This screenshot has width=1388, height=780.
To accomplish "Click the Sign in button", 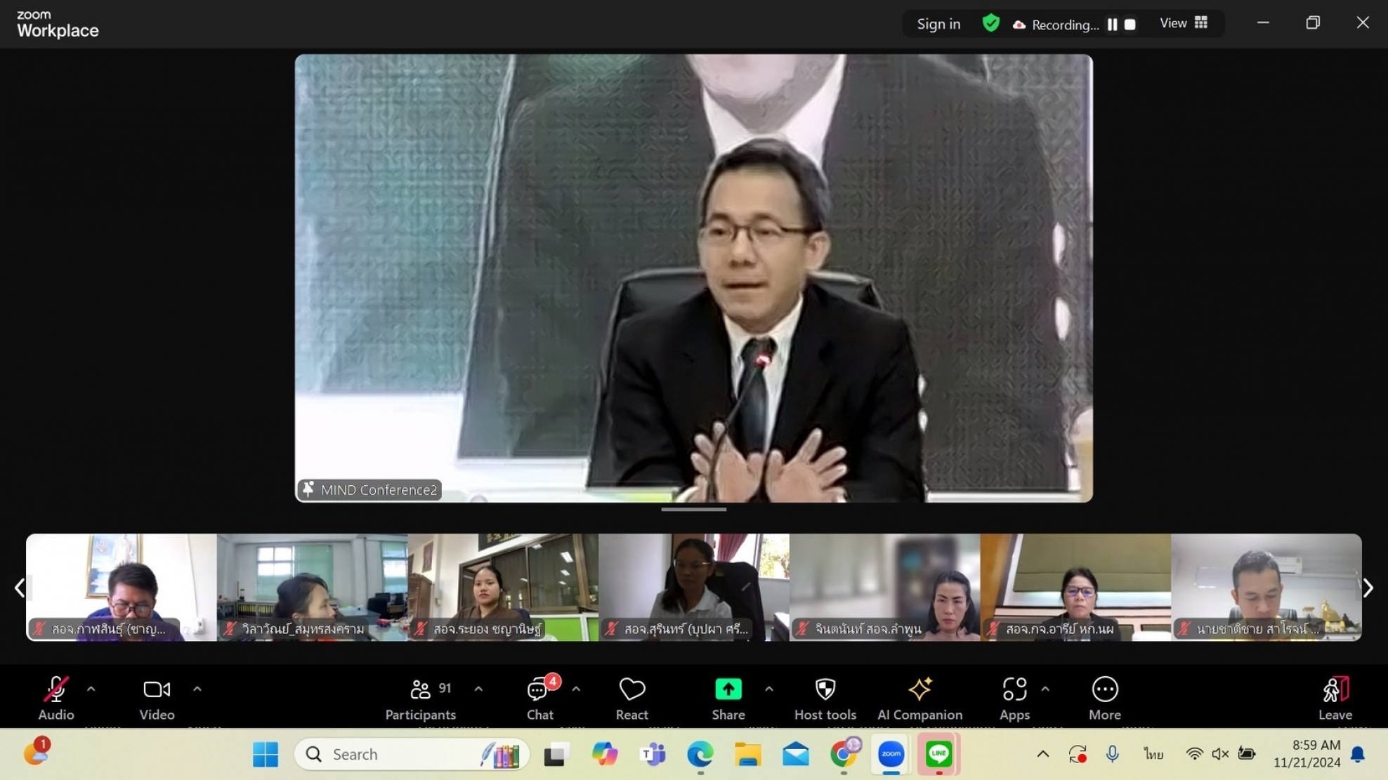I will click(938, 24).
